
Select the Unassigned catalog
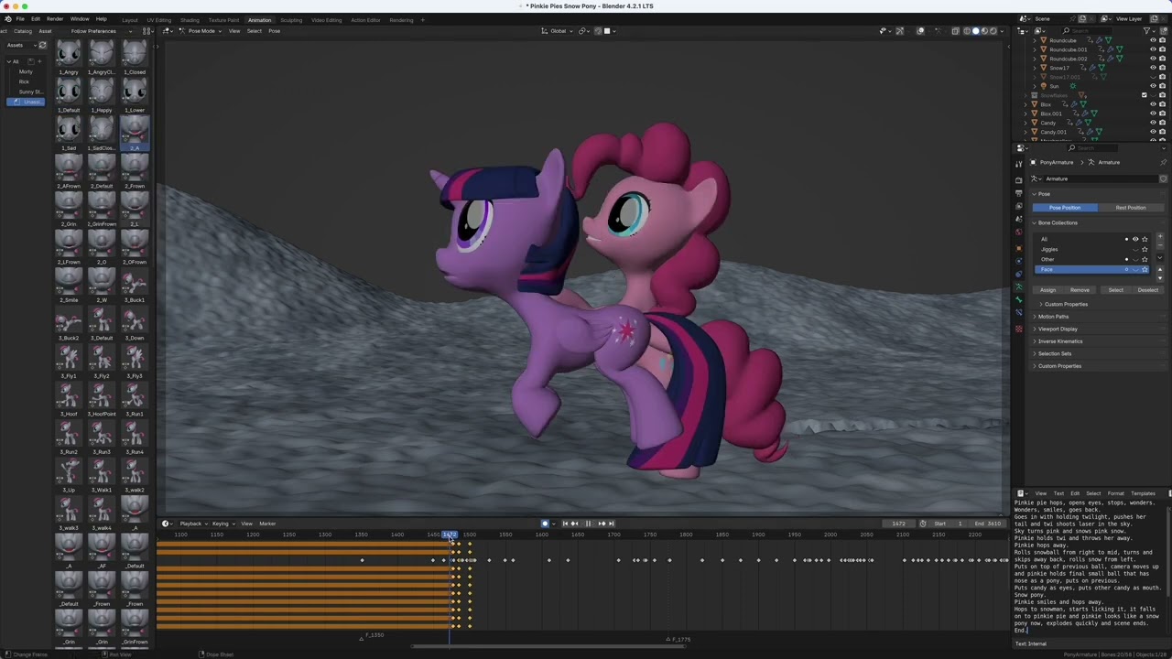coord(26,102)
